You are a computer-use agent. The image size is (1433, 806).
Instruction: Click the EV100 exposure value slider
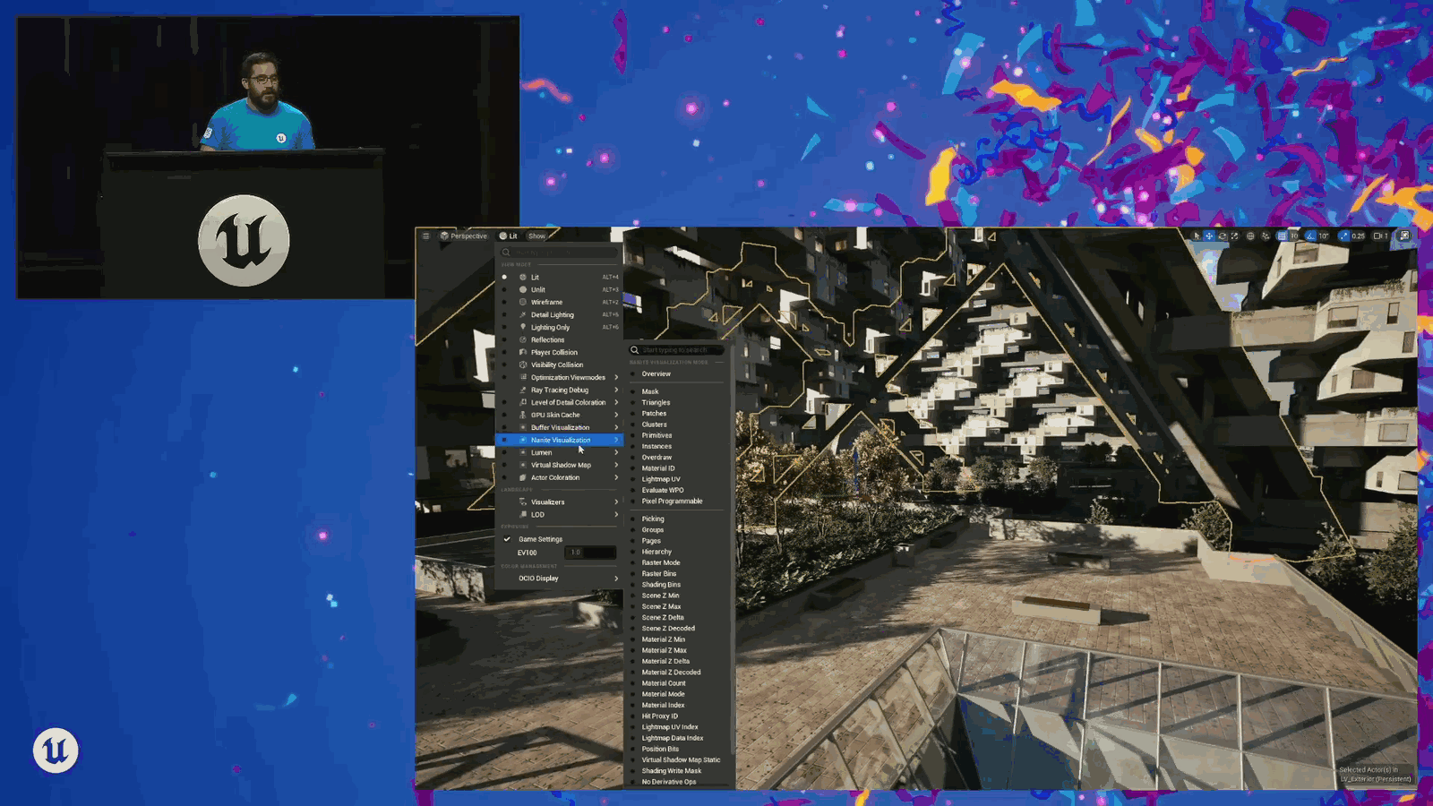pyautogui.click(x=592, y=553)
